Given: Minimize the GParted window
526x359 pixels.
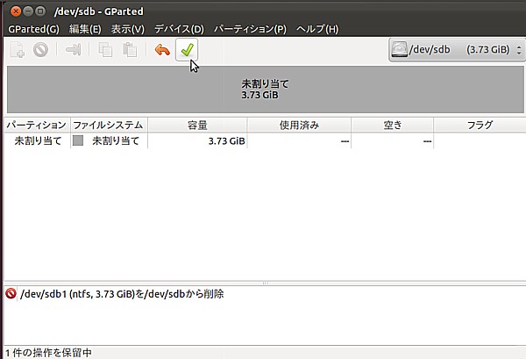Looking at the screenshot, I should pos(28,11).
